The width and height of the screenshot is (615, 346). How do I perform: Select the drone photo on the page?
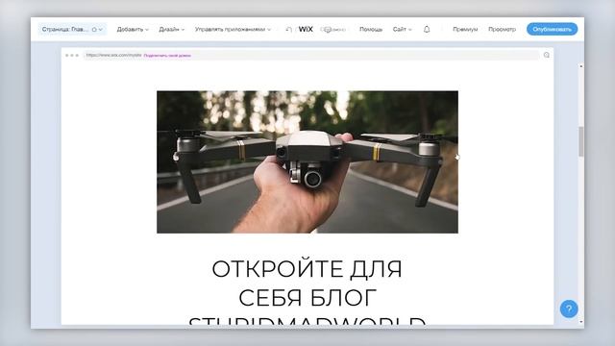click(307, 162)
